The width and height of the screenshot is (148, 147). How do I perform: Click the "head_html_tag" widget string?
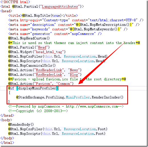click(49, 52)
